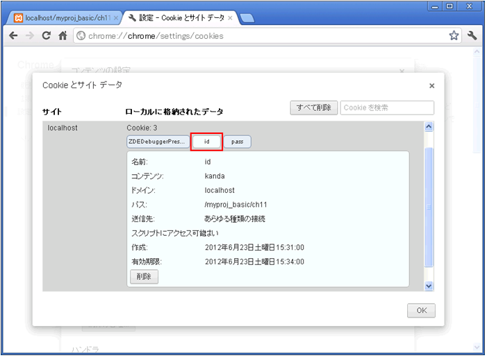This screenshot has height=358, width=487.
Task: Select the pass cookie button
Action: pyautogui.click(x=237, y=142)
